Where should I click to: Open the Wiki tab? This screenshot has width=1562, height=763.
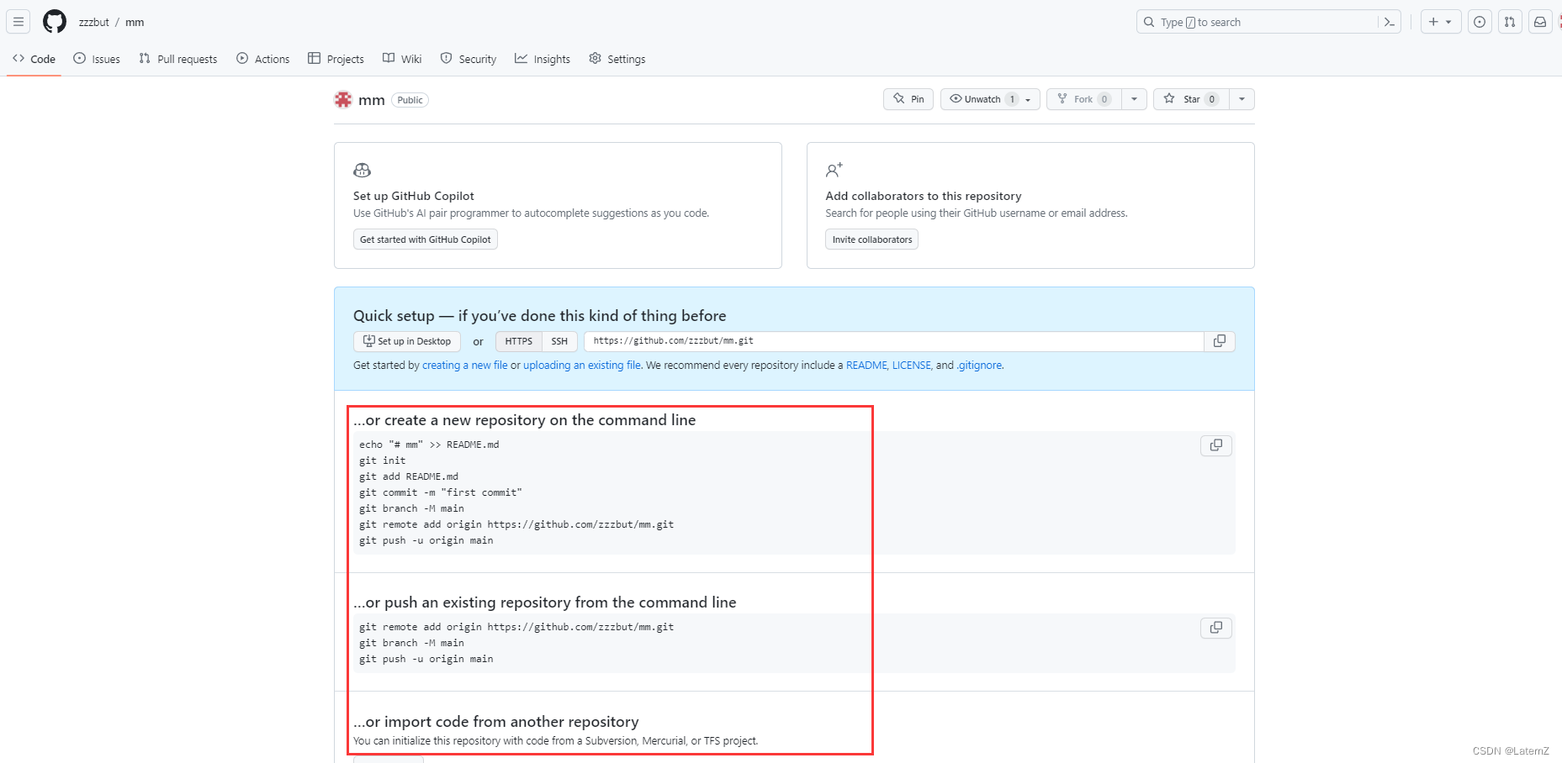point(402,59)
